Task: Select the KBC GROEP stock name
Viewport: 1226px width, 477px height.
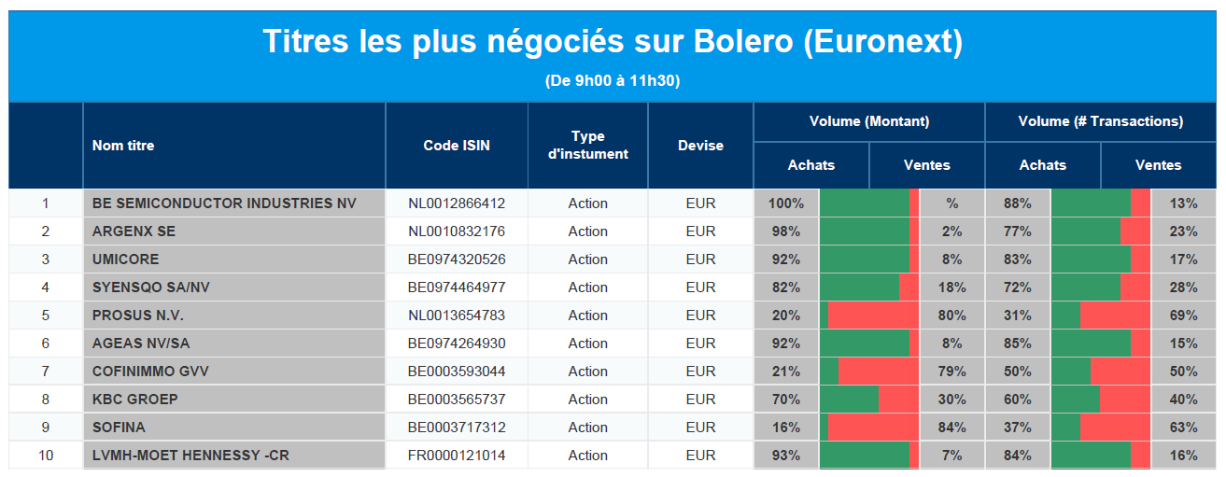Action: pyautogui.click(x=134, y=400)
